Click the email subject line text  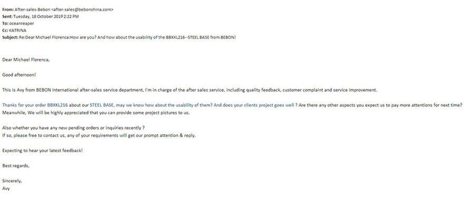point(128,37)
